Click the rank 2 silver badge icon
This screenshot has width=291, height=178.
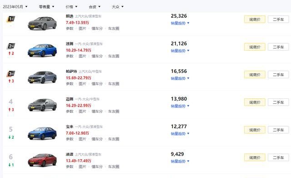coord(11,46)
